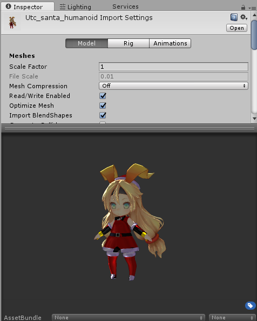The image size is (257, 321).
Task: Click the AssetBundle label
Action: click(x=23, y=318)
